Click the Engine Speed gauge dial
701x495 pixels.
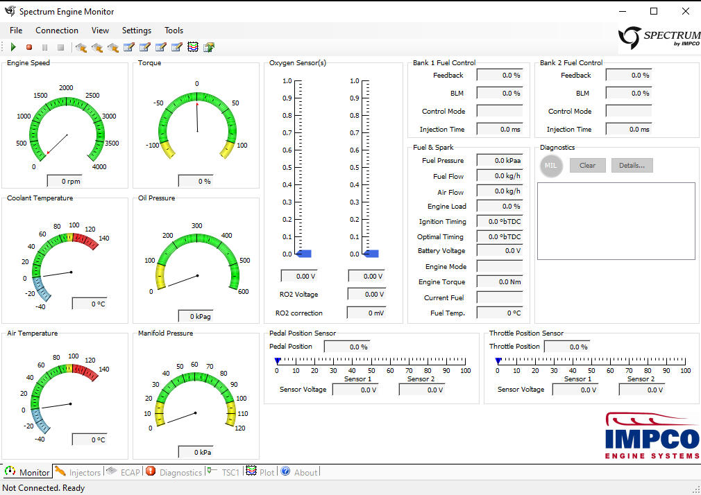[67, 129]
